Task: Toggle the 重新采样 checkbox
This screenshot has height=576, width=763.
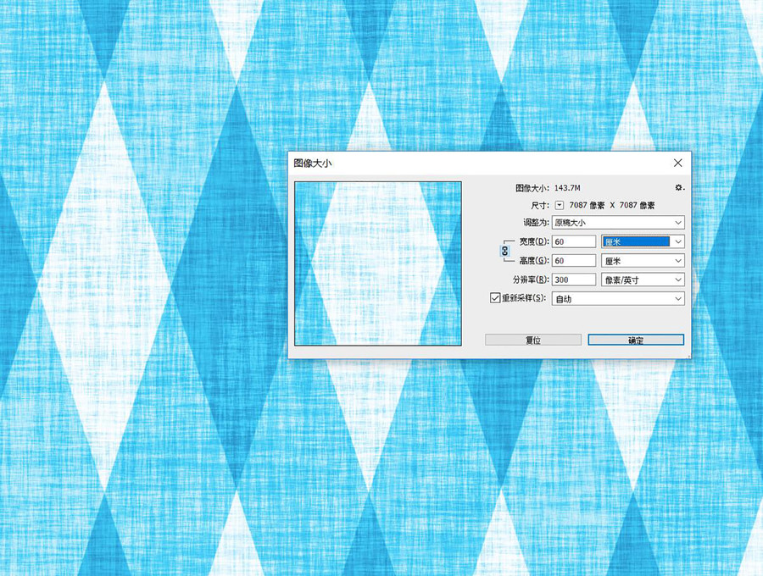Action: click(495, 298)
